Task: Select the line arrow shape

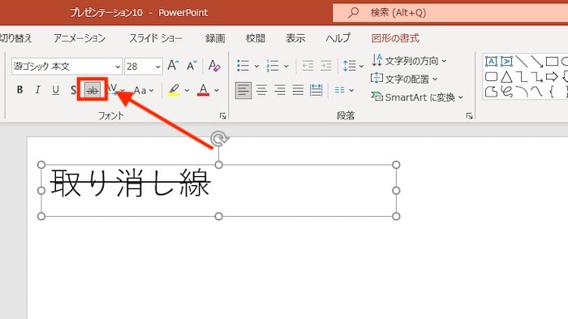Action: (536, 61)
